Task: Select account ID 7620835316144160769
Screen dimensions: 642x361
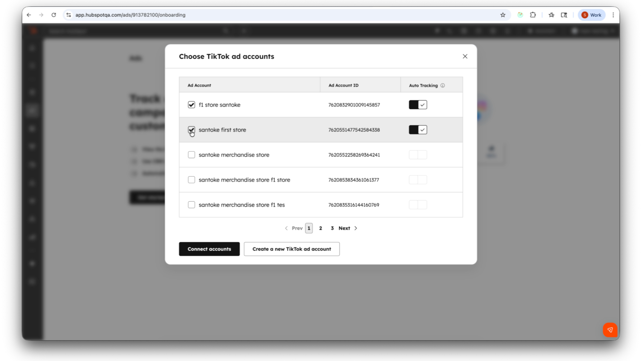Action: 354,205
